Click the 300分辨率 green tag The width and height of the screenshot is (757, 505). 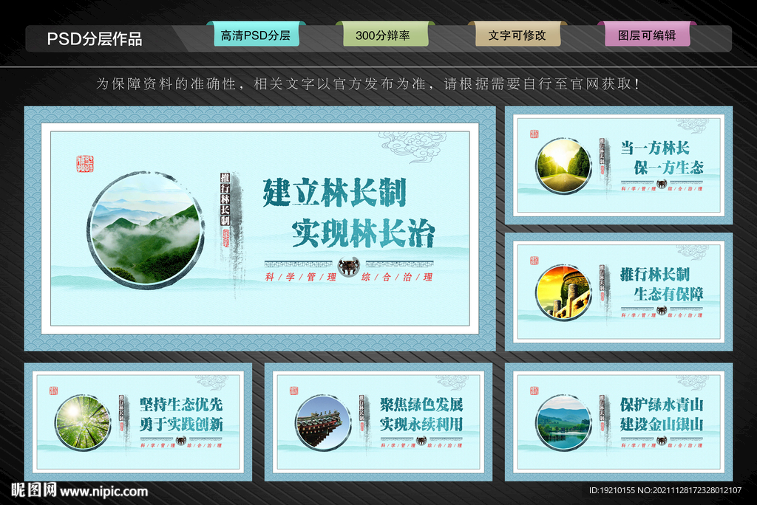tap(384, 35)
